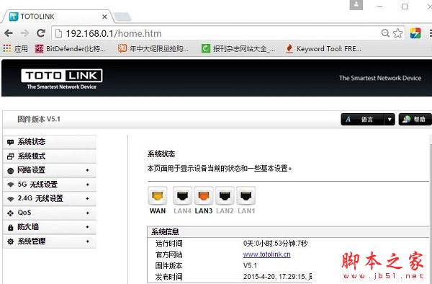The height and width of the screenshot is (284, 432).
Task: Click the V5.1 value in the table
Action: click(x=250, y=265)
